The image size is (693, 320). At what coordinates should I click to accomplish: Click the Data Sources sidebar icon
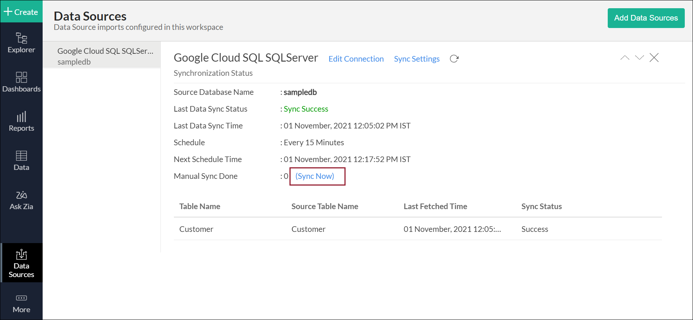coord(21,263)
